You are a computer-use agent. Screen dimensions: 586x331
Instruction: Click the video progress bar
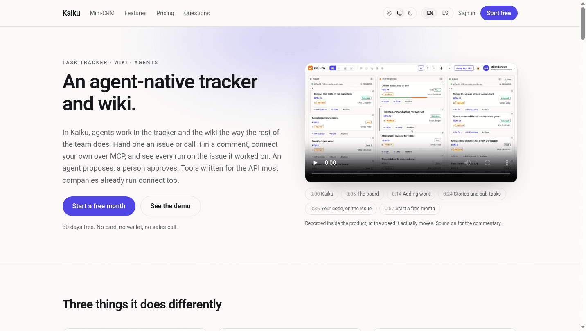pyautogui.click(x=411, y=174)
